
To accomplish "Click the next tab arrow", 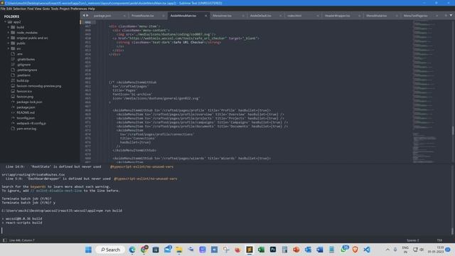I will click(87, 16).
